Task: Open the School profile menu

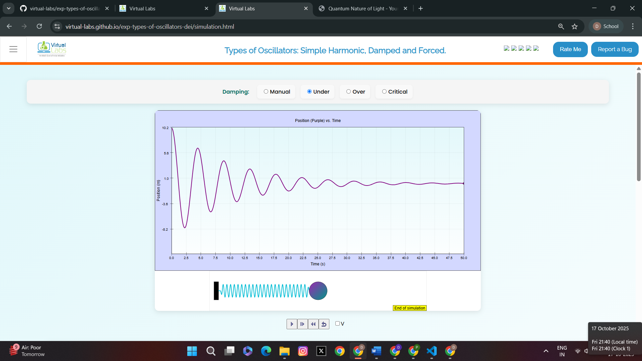Action: tap(606, 26)
